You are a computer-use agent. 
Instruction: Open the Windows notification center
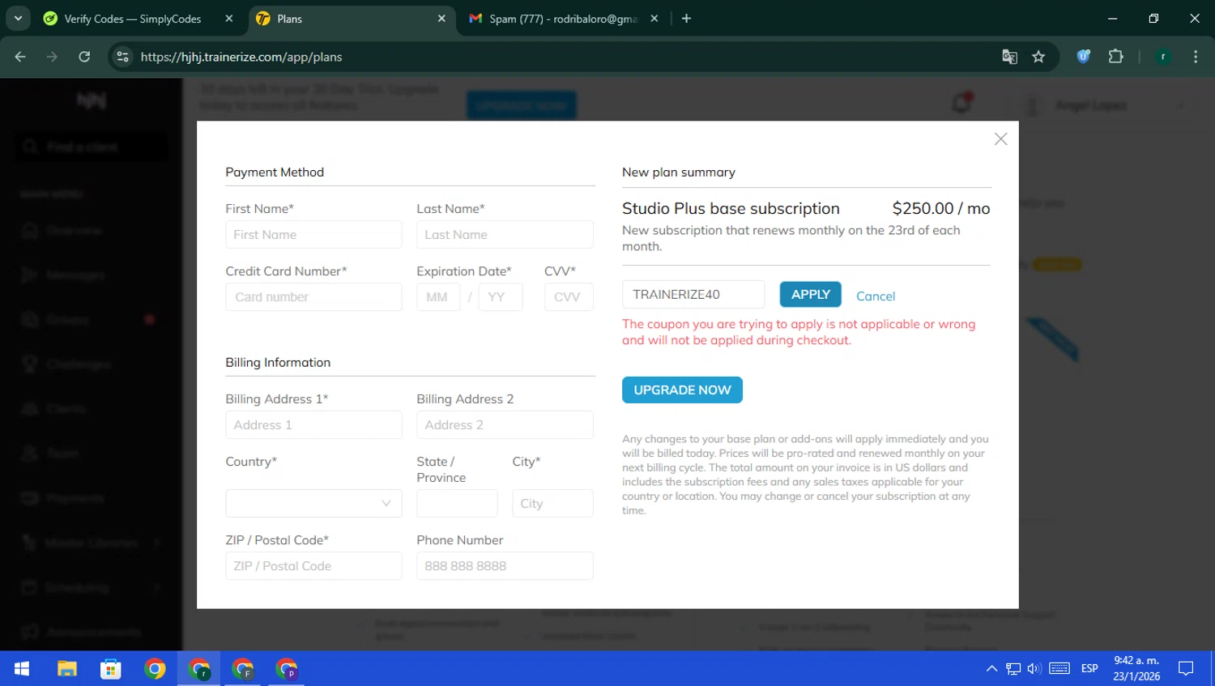[x=1186, y=668]
